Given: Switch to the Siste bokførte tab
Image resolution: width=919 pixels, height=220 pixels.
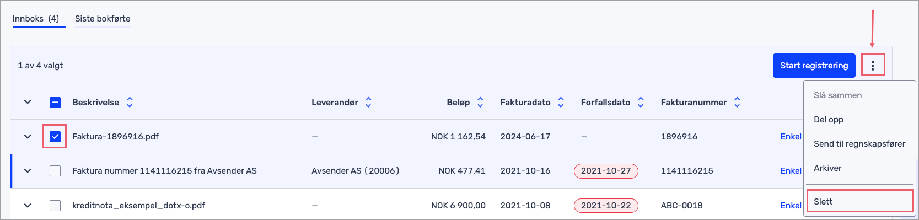Looking at the screenshot, I should pos(103,19).
